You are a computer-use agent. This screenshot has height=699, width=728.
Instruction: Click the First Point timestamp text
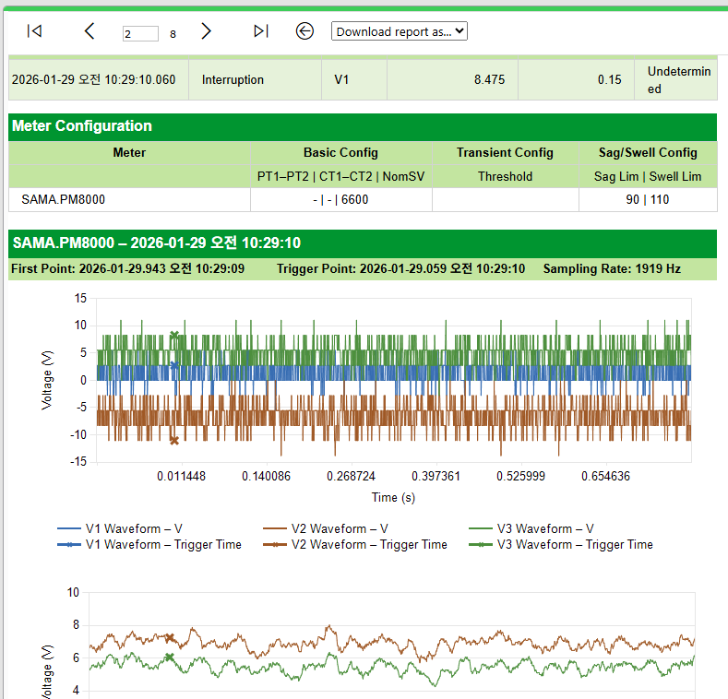pyautogui.click(x=127, y=268)
